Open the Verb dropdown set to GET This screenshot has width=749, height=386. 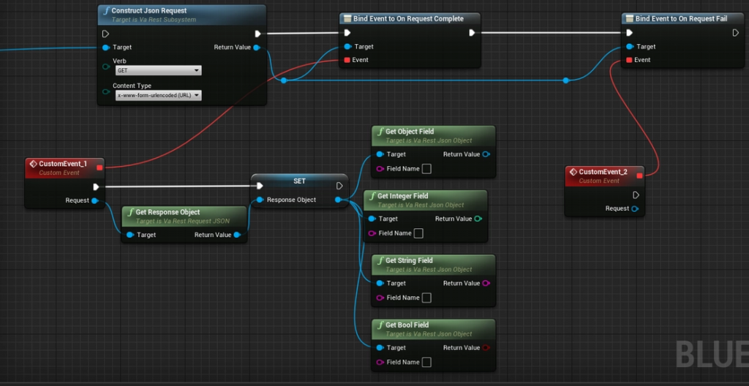point(158,71)
